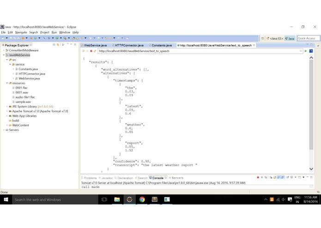Expand the Servers project node
This screenshot has height=228, width=321.
[x=4, y=130]
